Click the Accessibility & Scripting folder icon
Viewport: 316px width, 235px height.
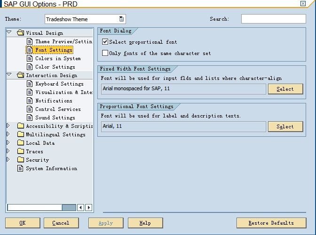(21, 125)
